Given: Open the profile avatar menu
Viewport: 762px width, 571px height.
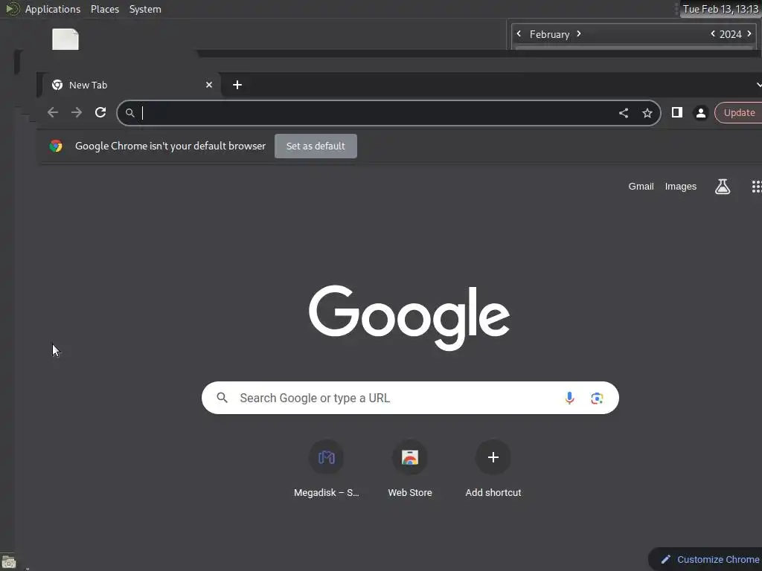Looking at the screenshot, I should [701, 113].
